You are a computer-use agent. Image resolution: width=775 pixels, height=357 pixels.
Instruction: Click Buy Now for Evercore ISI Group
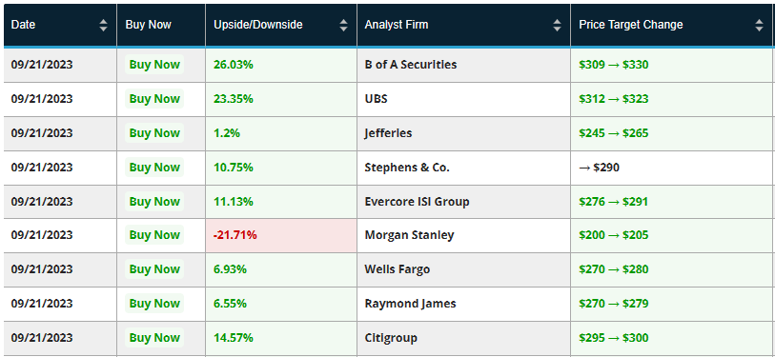154,202
